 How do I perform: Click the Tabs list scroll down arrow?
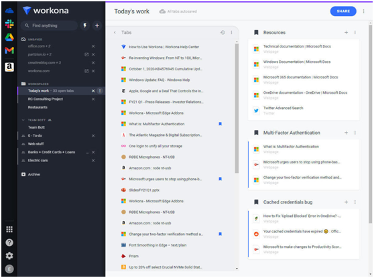click(x=237, y=269)
